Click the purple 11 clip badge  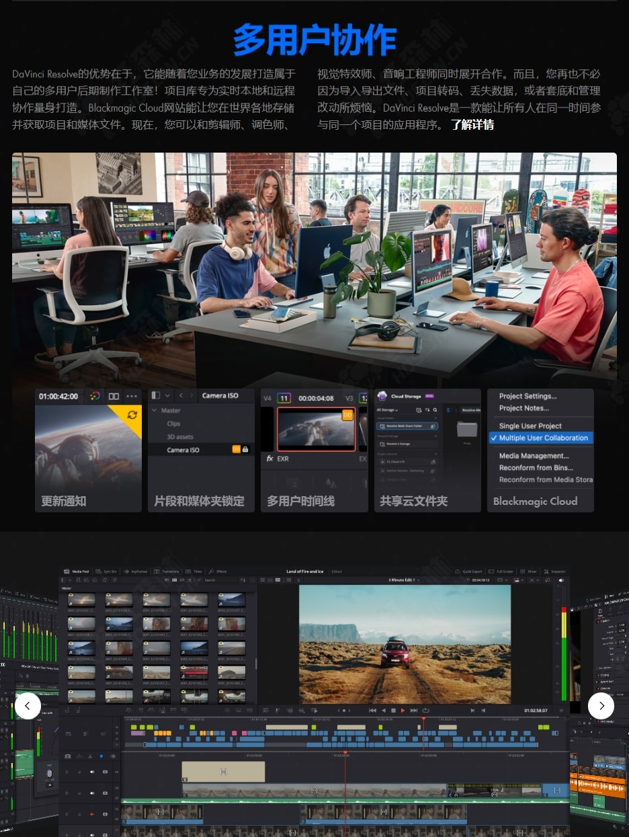click(284, 398)
